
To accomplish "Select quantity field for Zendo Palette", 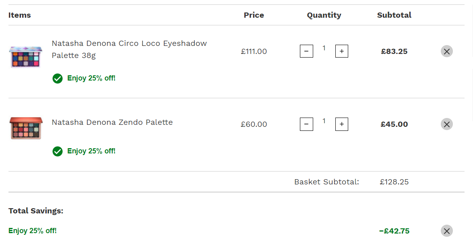I will pos(324,121).
